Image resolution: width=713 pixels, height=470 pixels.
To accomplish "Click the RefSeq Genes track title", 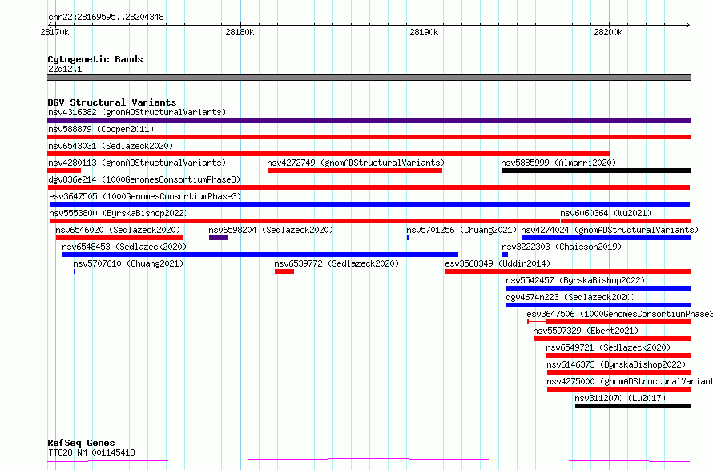I will coord(81,444).
